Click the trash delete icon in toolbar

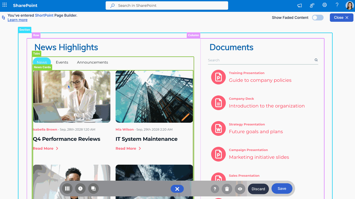(227, 189)
